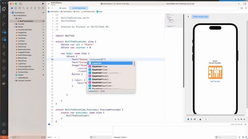248x139 pixels.
Task: Collapse the SwiftUIDemo group folder
Action: (12, 15)
